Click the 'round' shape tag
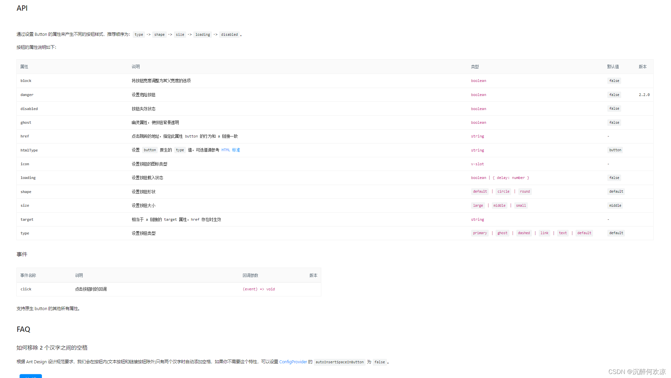This screenshot has height=378, width=671. coord(524,192)
